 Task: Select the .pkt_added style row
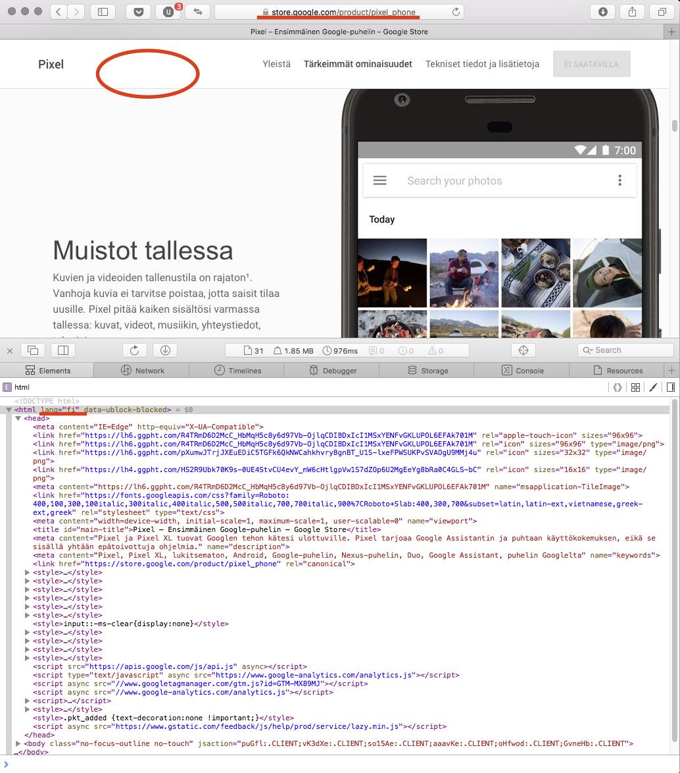tap(163, 718)
